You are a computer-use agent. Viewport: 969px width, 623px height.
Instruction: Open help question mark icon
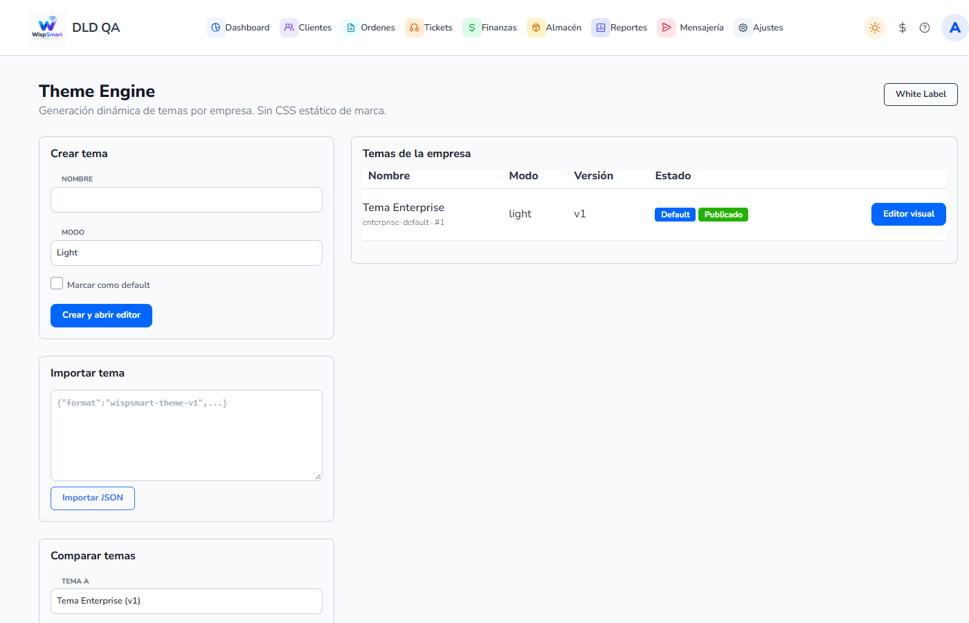click(x=925, y=28)
